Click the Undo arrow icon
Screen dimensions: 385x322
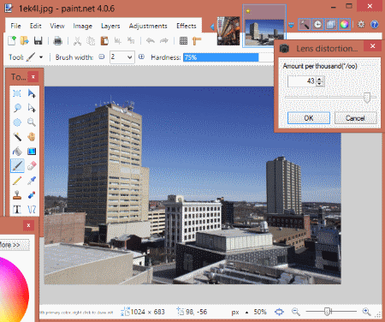click(x=151, y=40)
